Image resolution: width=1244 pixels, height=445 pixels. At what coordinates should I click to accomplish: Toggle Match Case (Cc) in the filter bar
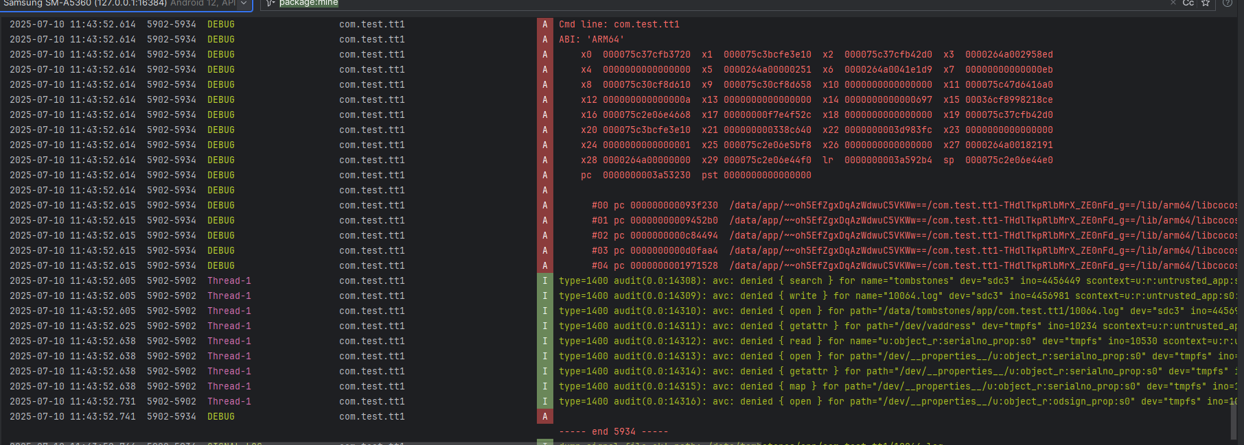pos(1188,3)
